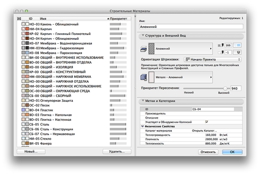Click the surface cube icon beside Металл – Алюминий
Viewport: 260px width, 175px height.
144,78
